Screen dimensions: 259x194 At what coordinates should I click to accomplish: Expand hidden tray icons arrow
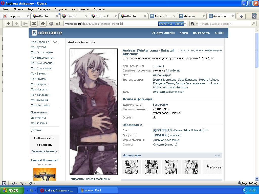pos(245,190)
